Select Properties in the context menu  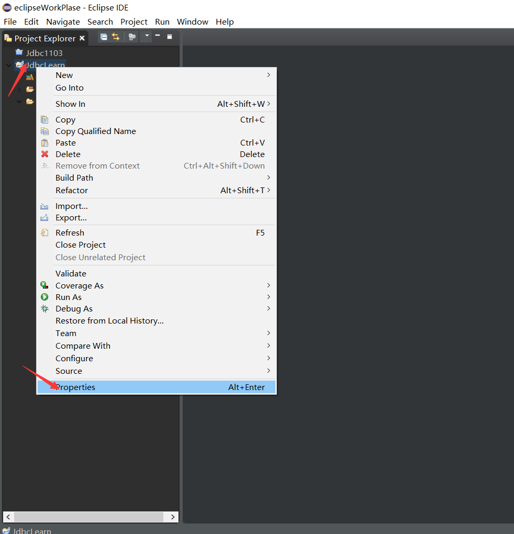click(157, 387)
